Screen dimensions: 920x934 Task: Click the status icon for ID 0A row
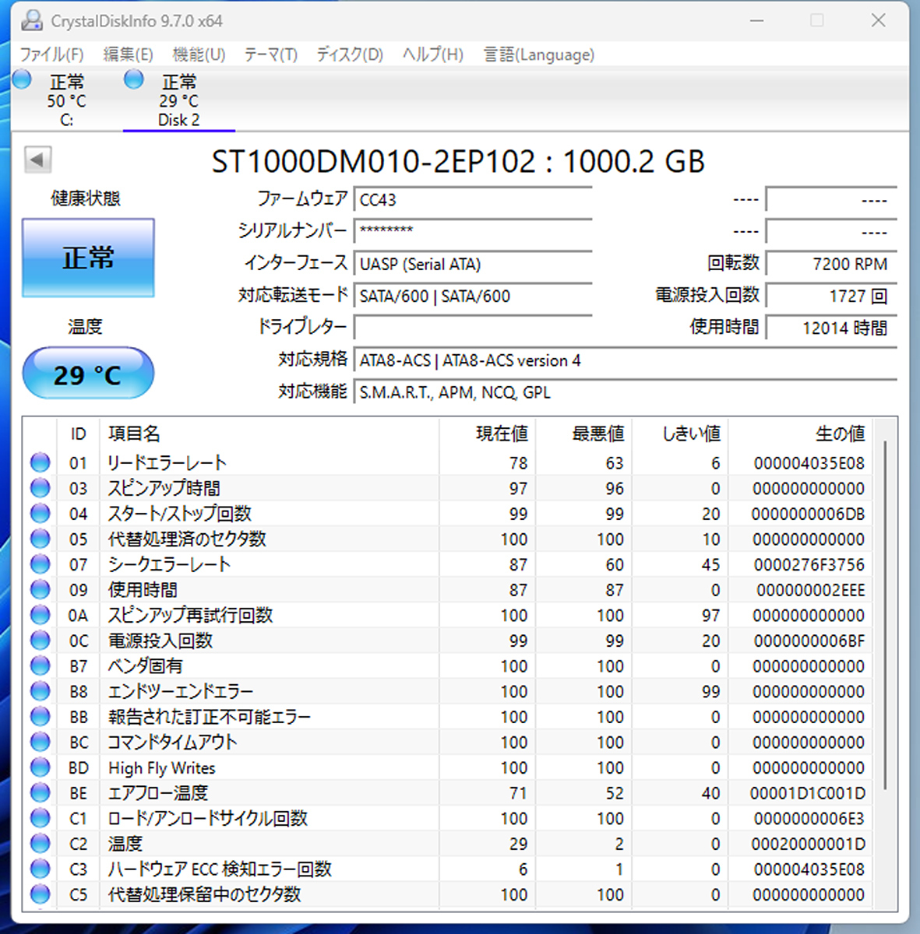[x=41, y=615]
